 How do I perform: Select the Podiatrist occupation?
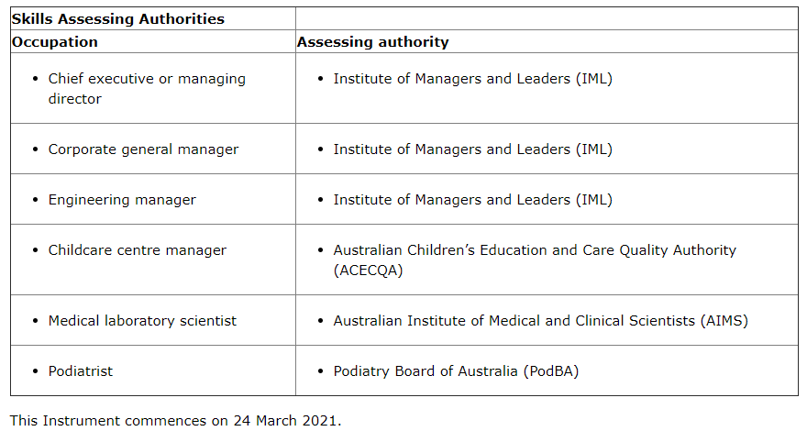coord(81,371)
